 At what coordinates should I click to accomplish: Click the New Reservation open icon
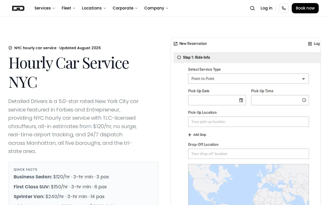(x=176, y=44)
